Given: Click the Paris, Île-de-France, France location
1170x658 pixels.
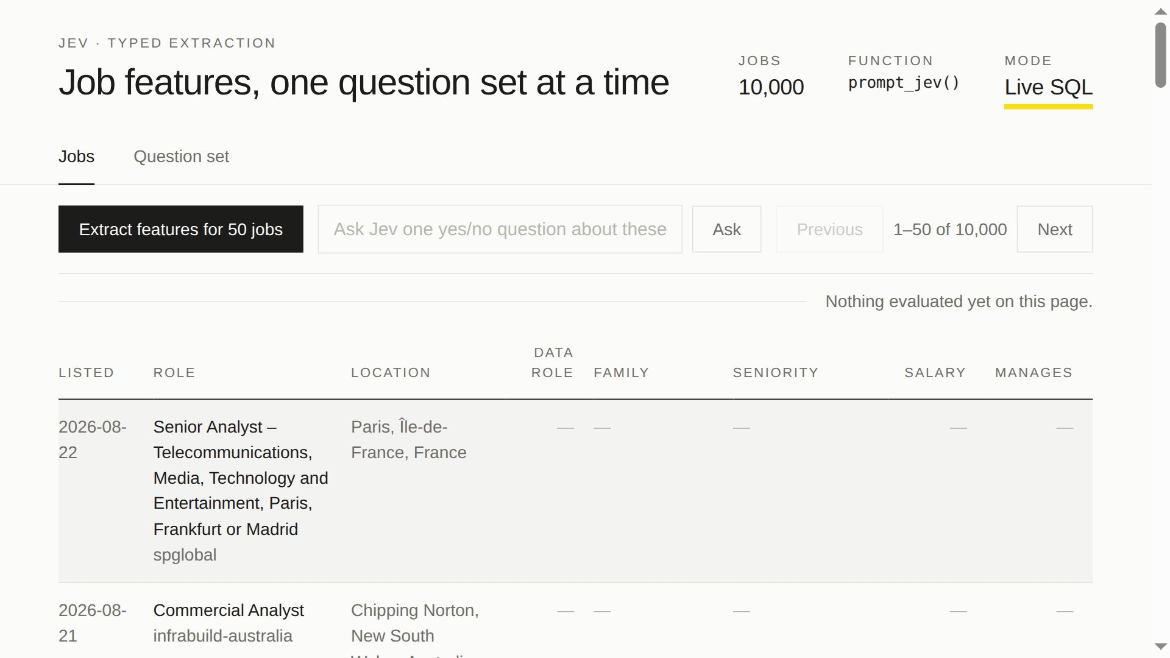Looking at the screenshot, I should click(x=408, y=440).
